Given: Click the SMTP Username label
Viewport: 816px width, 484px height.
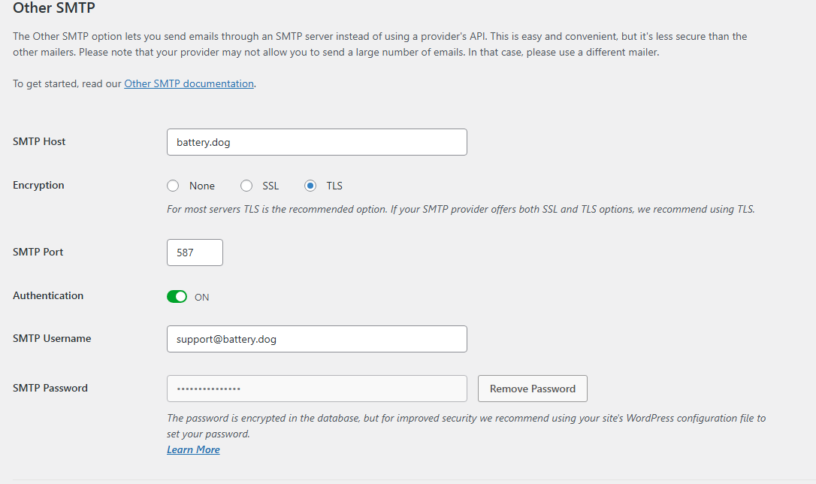Looking at the screenshot, I should click(52, 338).
